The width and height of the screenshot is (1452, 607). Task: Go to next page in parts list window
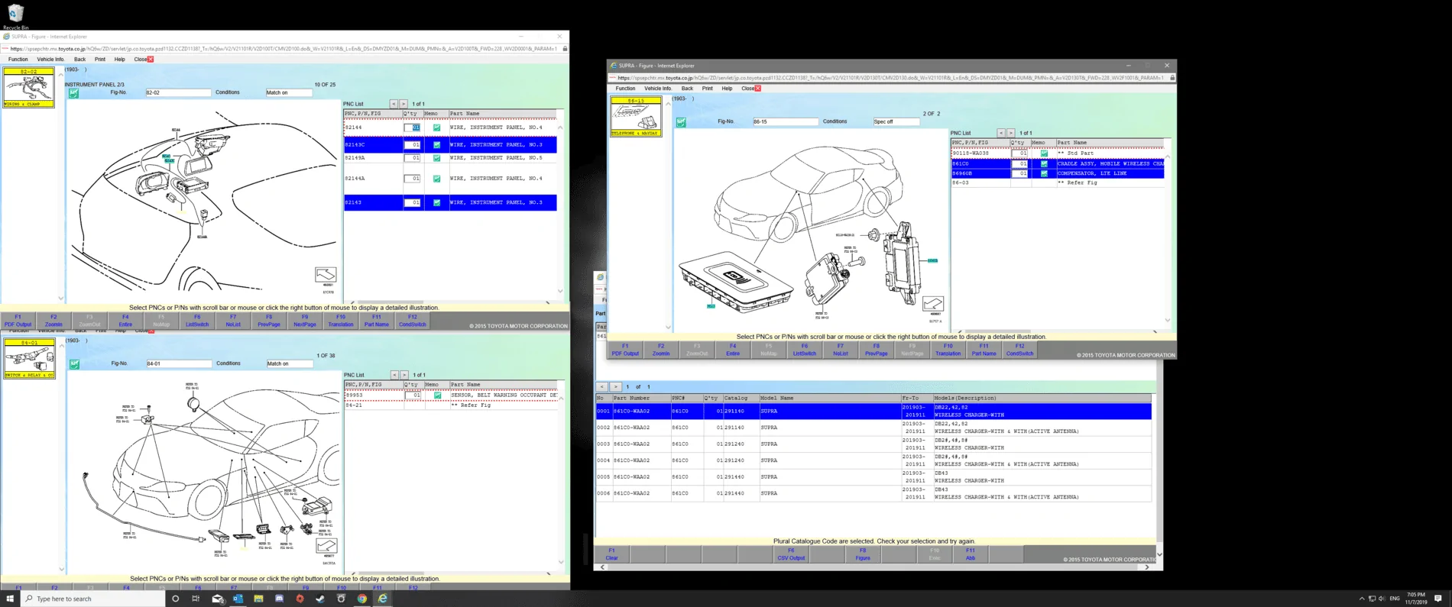615,387
